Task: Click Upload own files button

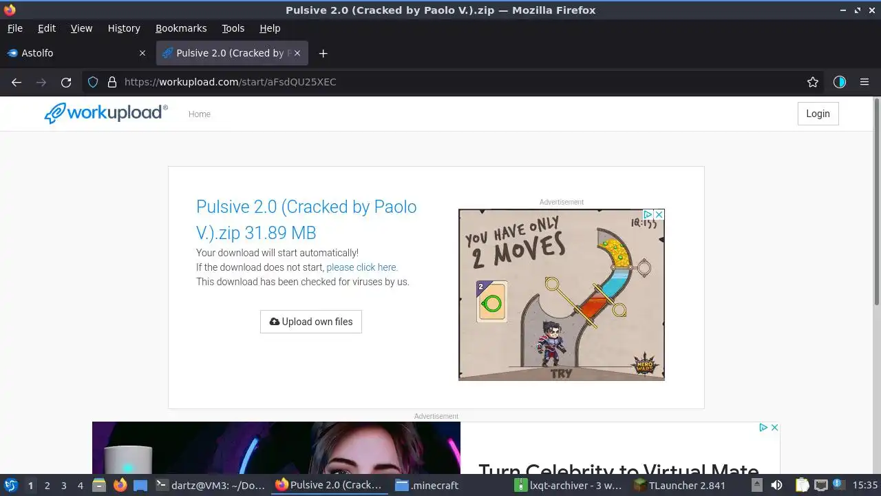Action: point(311,322)
